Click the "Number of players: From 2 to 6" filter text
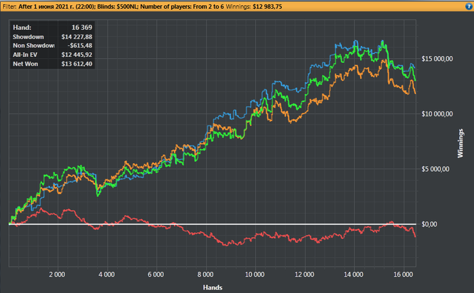This screenshot has height=293, width=474. point(182,6)
